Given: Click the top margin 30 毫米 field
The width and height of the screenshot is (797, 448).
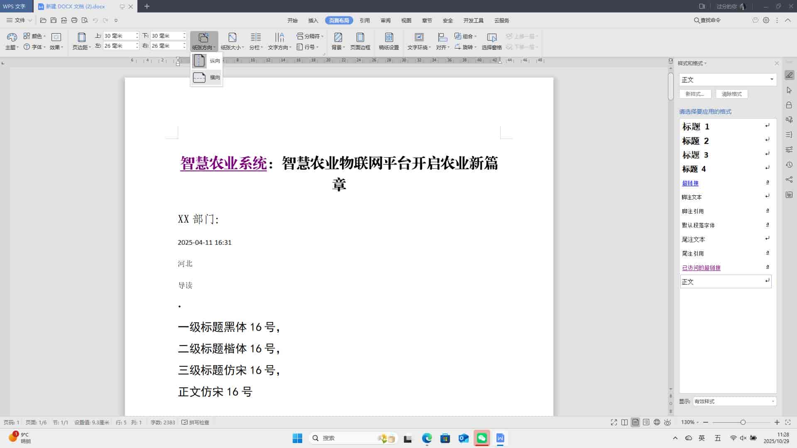Looking at the screenshot, I should pyautogui.click(x=118, y=36).
